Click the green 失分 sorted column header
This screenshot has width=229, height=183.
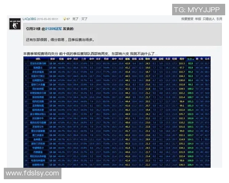(x=190, y=59)
